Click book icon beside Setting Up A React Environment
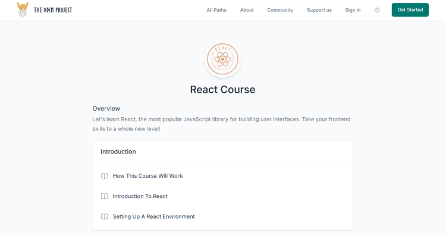This screenshot has width=446, height=236. point(105,216)
